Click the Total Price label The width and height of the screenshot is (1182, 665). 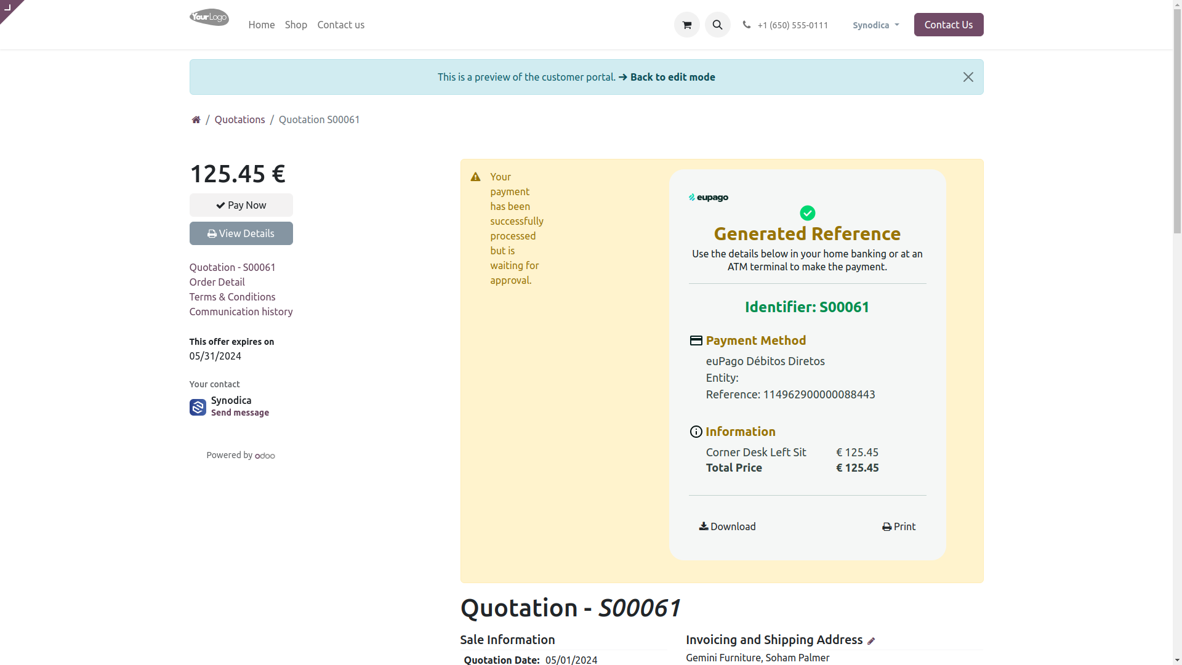734,468
